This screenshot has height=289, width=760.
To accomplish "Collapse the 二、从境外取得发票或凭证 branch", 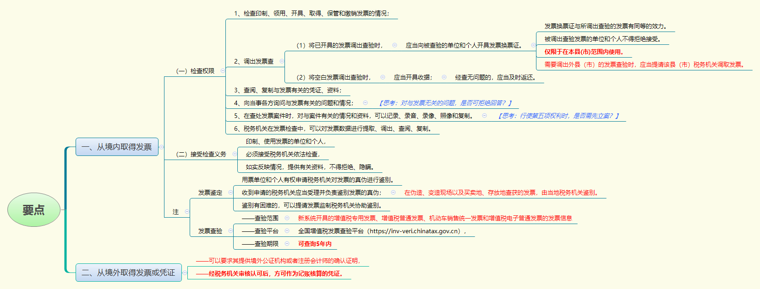I will coord(185,273).
